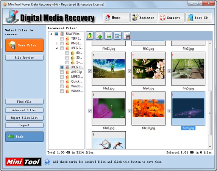The width and height of the screenshot is (217, 171).
Task: Click the TIFF folder icon in the tree
Action: click(67, 39)
